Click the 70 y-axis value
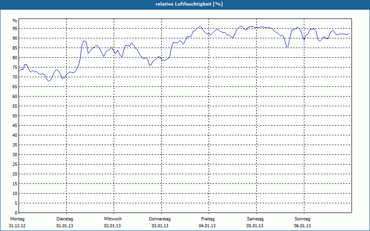Viewport: 370px width, 231px height. coord(15,77)
